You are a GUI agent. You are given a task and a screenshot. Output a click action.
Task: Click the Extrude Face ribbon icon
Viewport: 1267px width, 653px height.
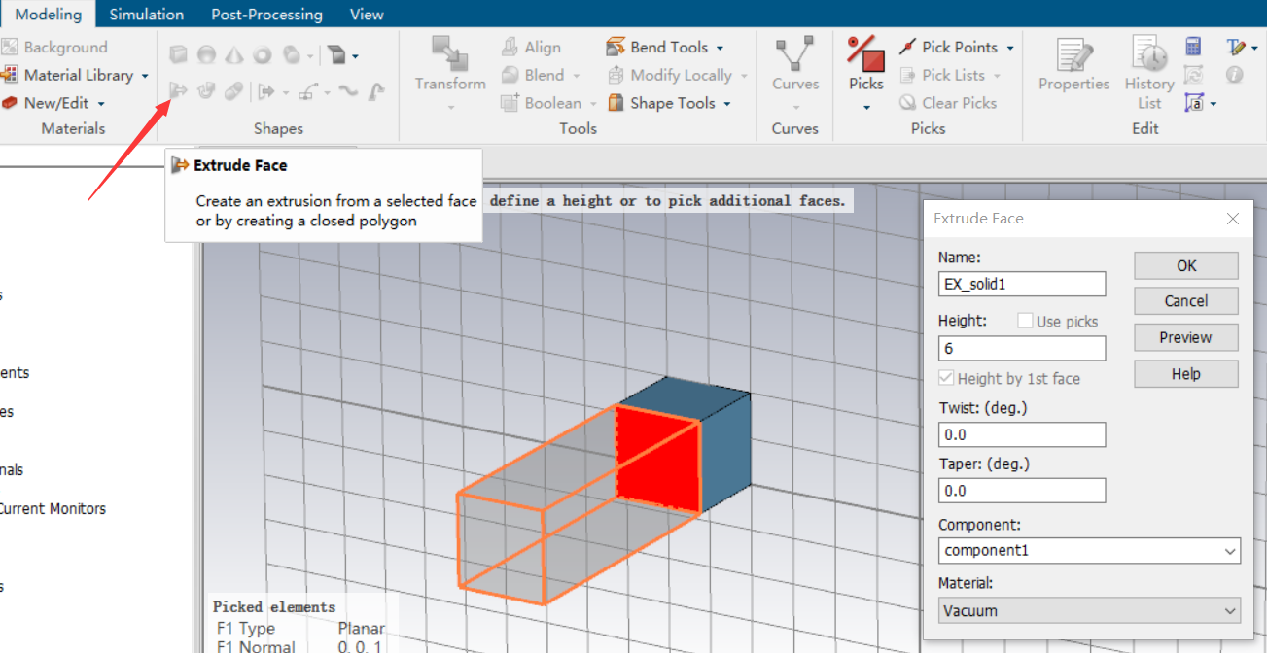pyautogui.click(x=178, y=91)
